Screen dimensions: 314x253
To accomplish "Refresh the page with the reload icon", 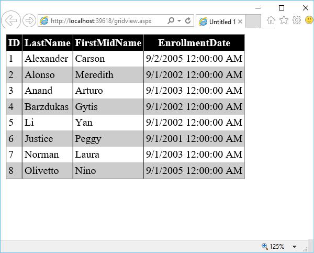I will click(187, 21).
